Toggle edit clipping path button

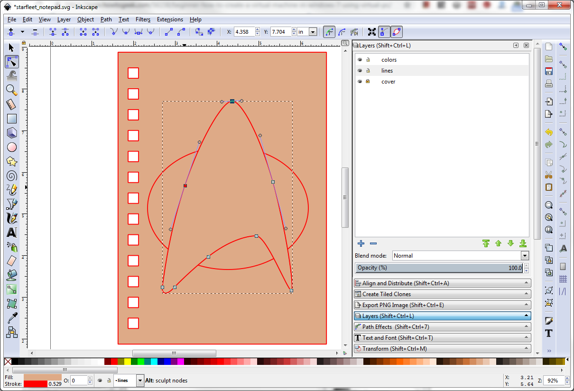(x=329, y=32)
